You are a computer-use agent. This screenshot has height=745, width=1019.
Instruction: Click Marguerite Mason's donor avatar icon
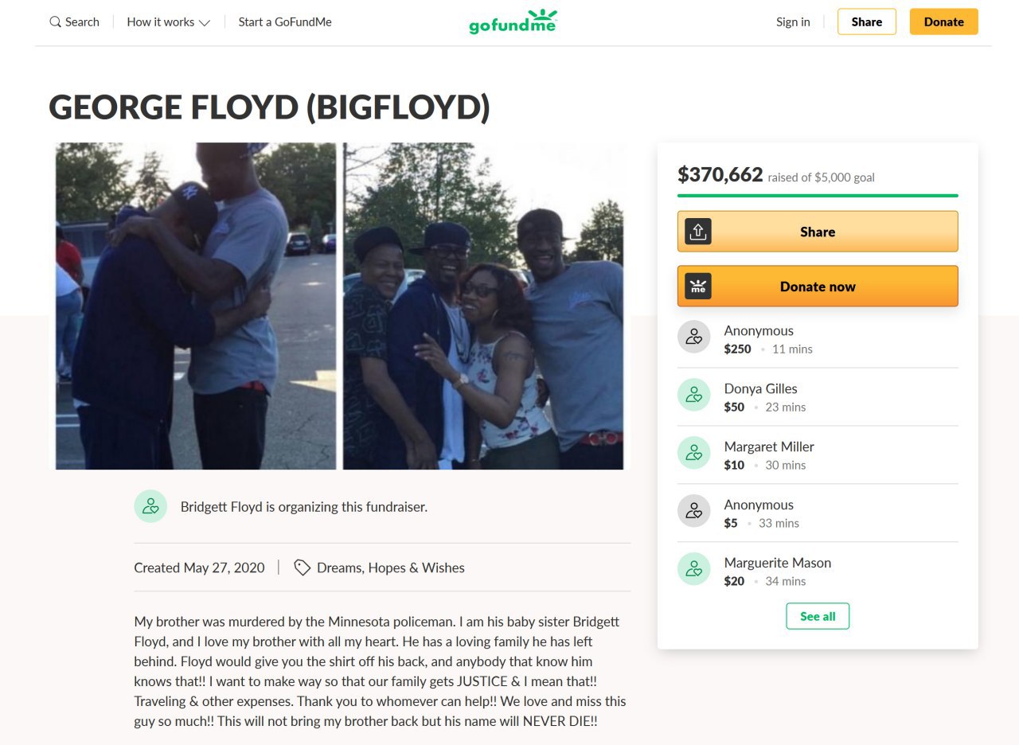pos(693,569)
